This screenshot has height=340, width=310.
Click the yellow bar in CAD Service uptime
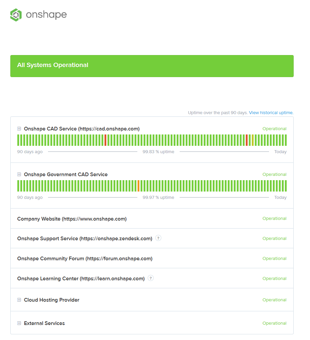tap(253, 140)
